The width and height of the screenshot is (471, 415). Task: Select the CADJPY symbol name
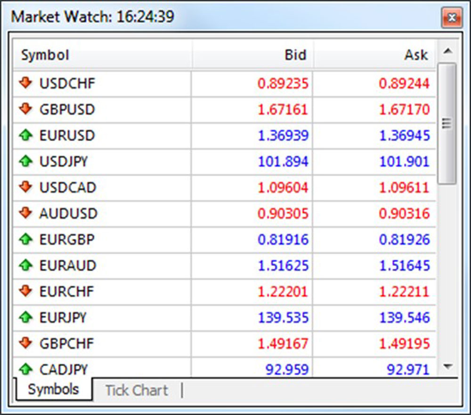pyautogui.click(x=64, y=370)
